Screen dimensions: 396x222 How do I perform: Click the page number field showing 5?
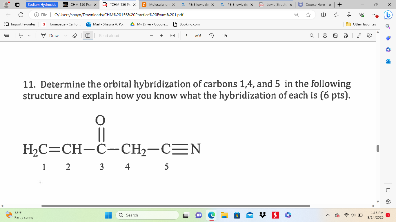pyautogui.click(x=186, y=36)
